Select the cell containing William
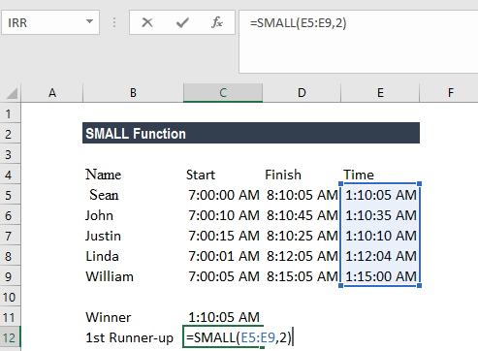The image size is (478, 351). pos(133,276)
